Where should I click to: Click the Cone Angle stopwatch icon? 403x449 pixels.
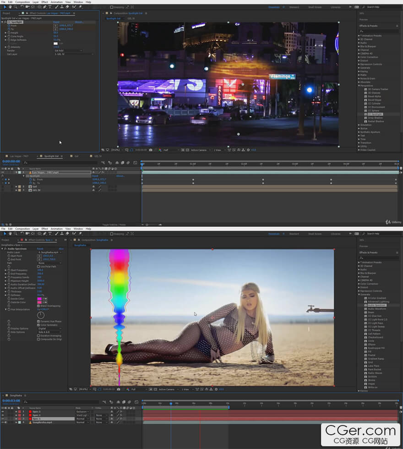coord(9,36)
